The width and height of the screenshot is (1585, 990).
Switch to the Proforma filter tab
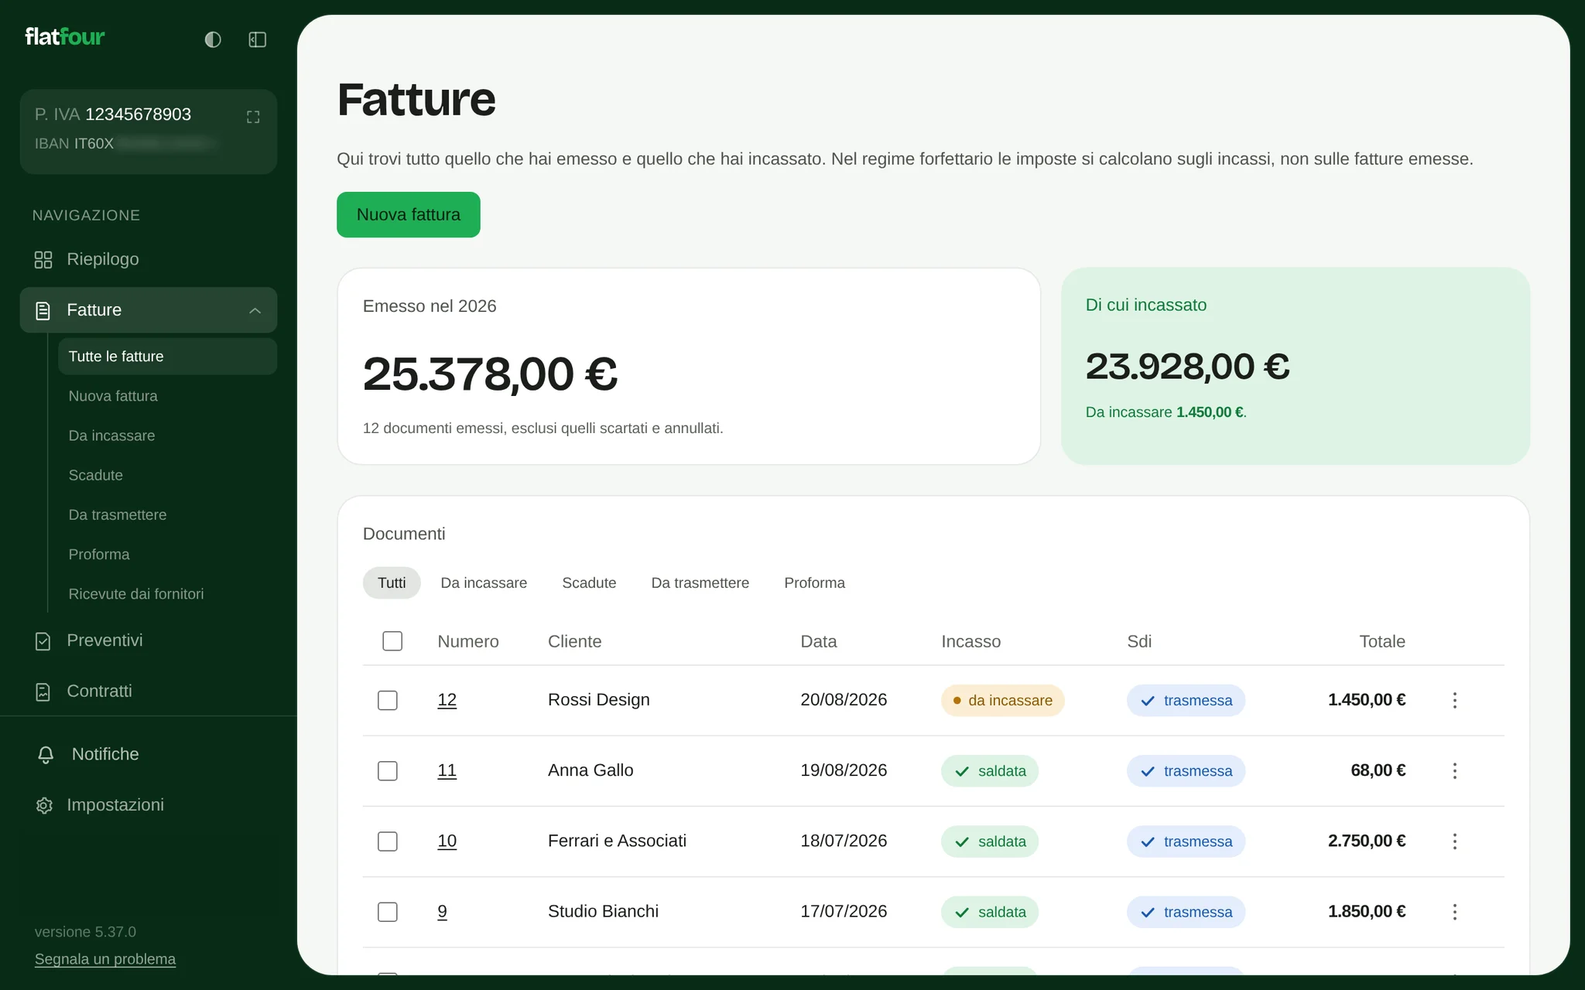click(x=814, y=582)
